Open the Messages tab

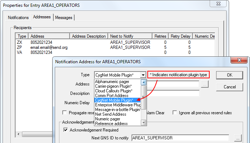pos(64,18)
